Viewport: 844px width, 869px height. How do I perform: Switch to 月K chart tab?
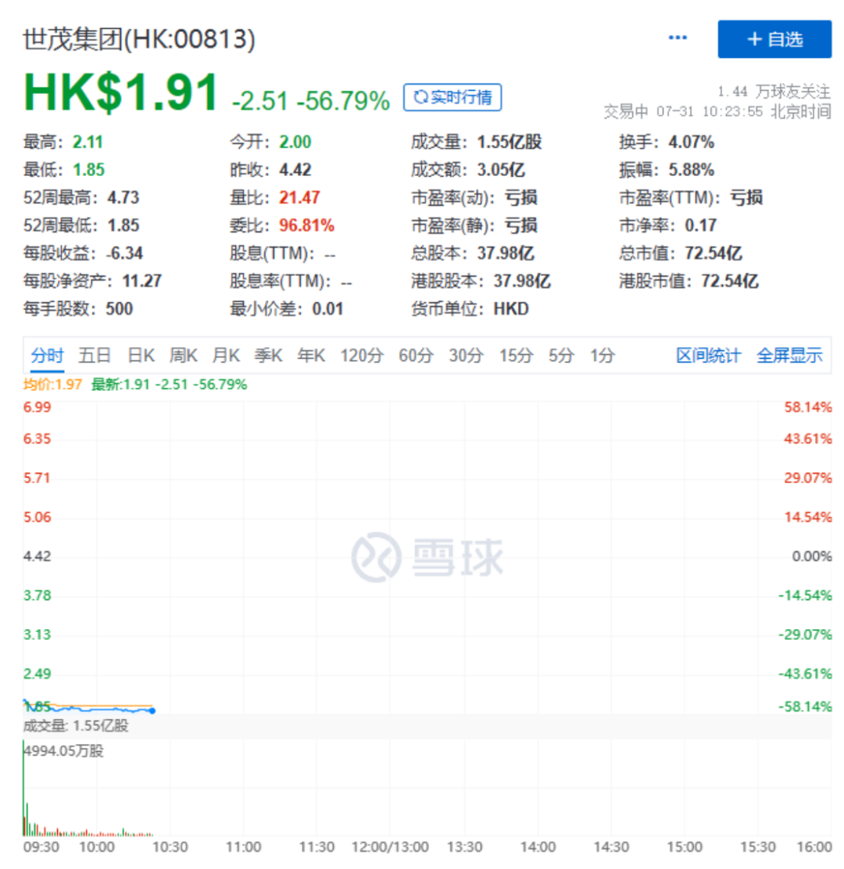click(x=226, y=356)
